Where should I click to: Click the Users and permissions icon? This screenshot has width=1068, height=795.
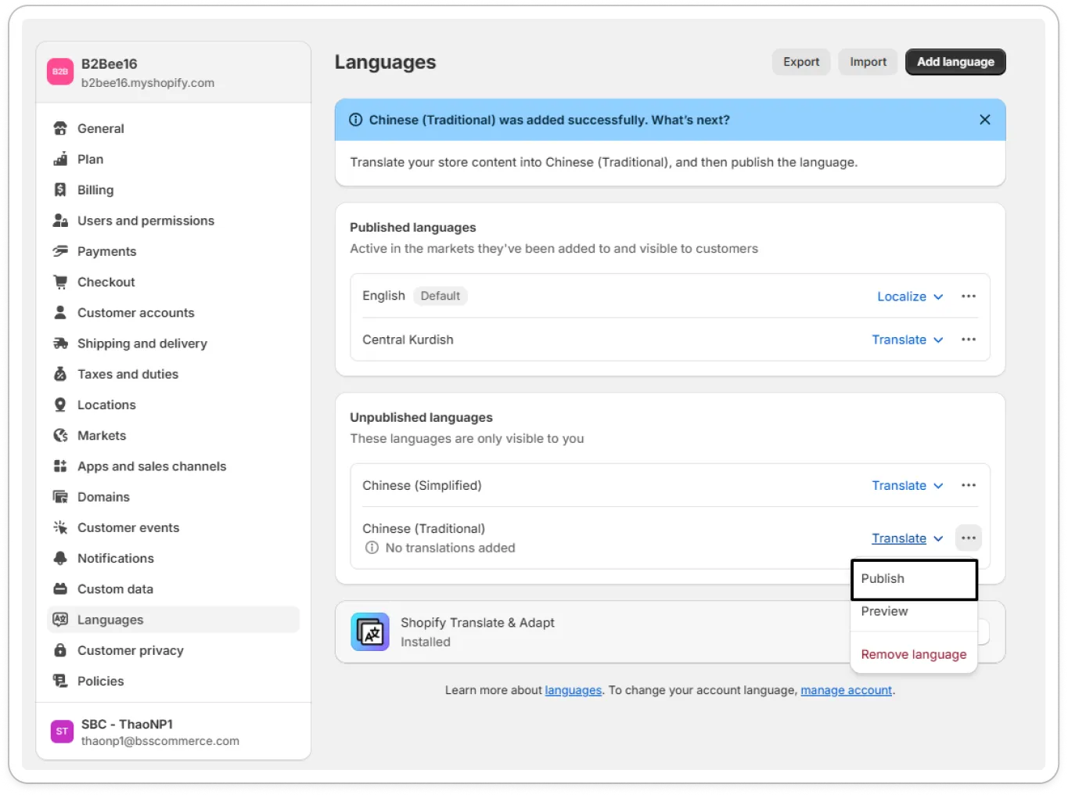click(x=60, y=221)
